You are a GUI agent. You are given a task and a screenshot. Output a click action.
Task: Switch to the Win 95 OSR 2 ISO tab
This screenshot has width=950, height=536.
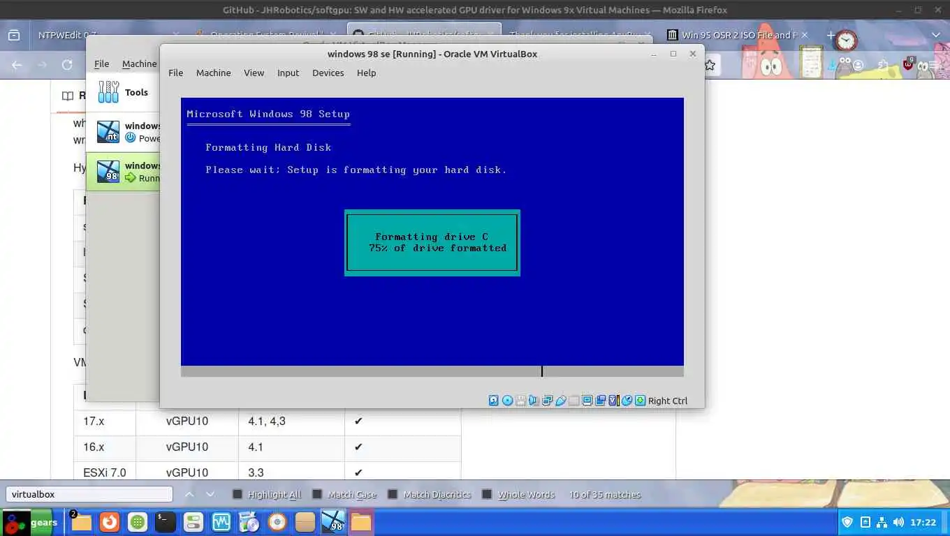click(738, 35)
